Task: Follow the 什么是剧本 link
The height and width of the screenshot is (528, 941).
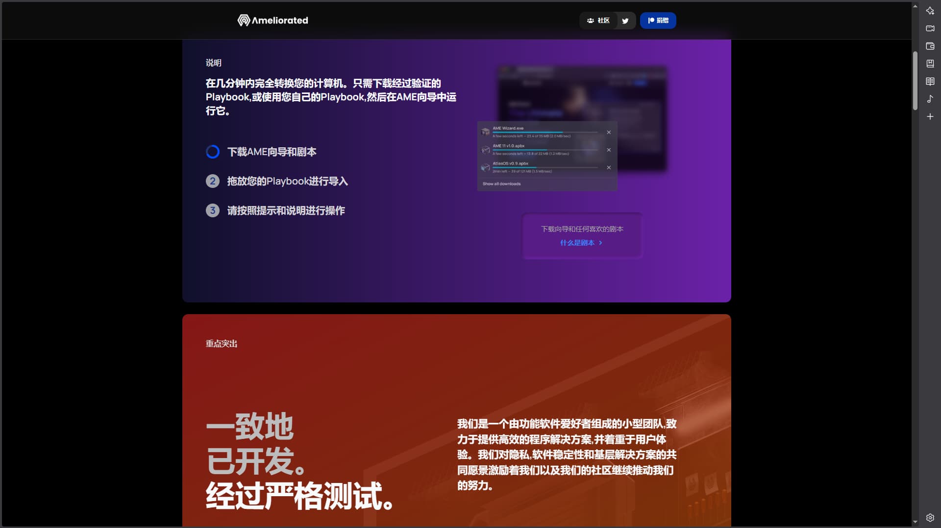Action: 581,243
